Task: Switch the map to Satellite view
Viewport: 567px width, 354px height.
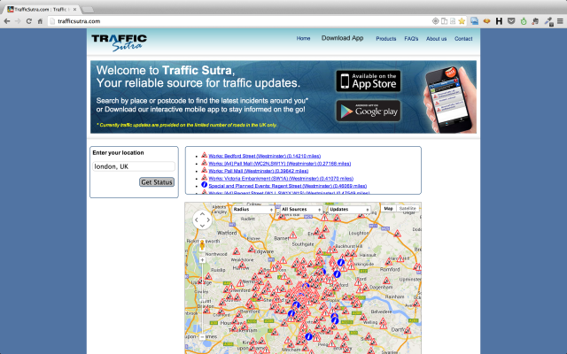Action: pyautogui.click(x=408, y=209)
